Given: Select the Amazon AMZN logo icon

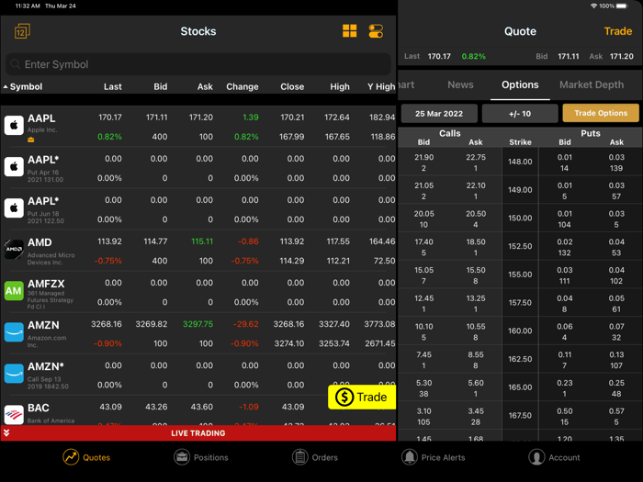Looking at the screenshot, I should [14, 332].
